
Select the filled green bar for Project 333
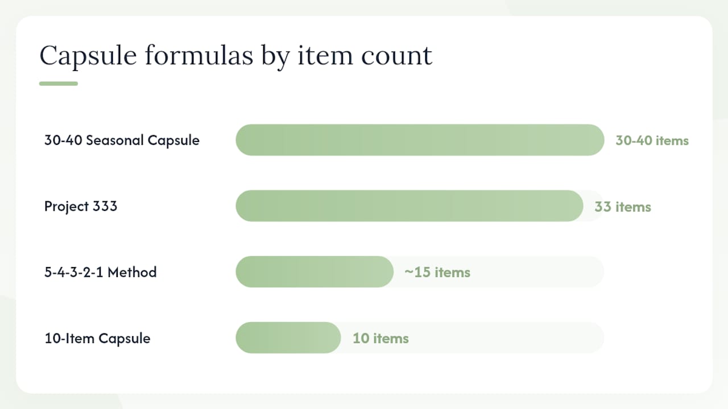pyautogui.click(x=409, y=206)
